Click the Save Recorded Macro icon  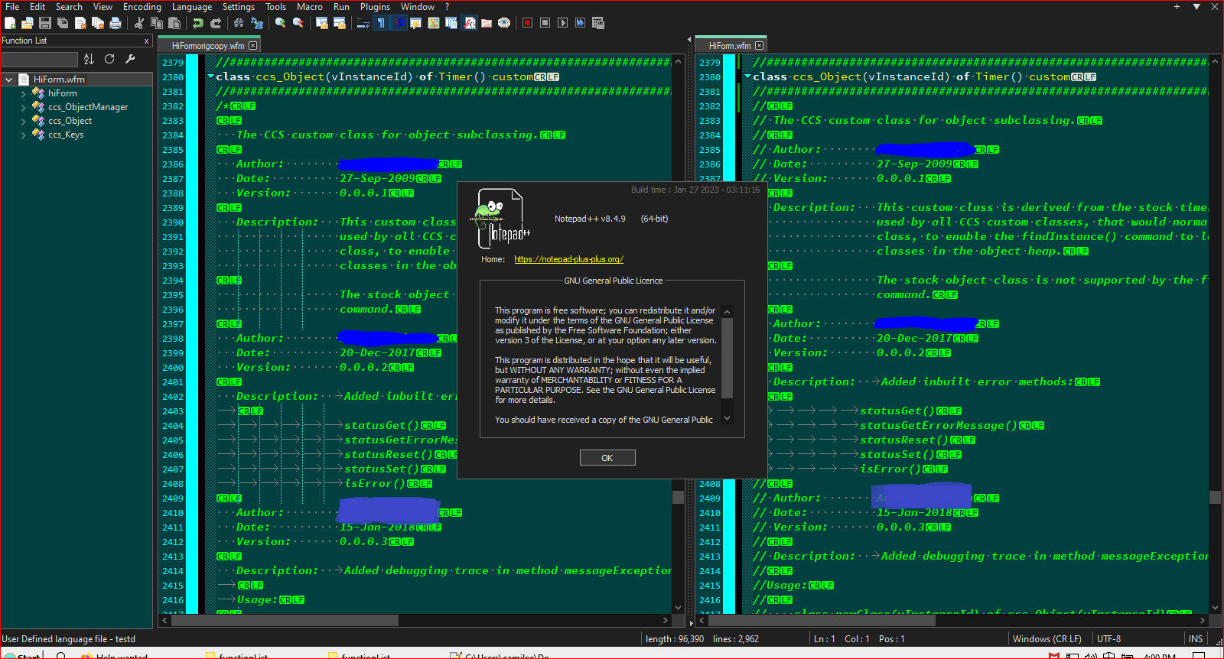click(x=598, y=23)
